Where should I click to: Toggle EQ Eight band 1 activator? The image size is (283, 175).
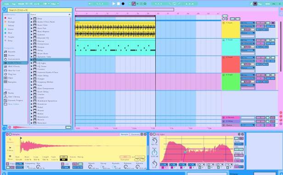pyautogui.click(x=163, y=168)
